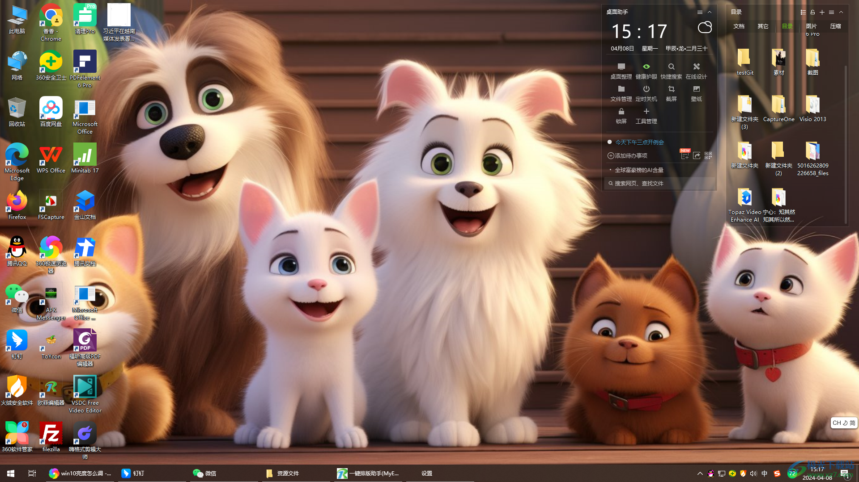Select the 百度网盘 desktop icon

tap(51, 112)
